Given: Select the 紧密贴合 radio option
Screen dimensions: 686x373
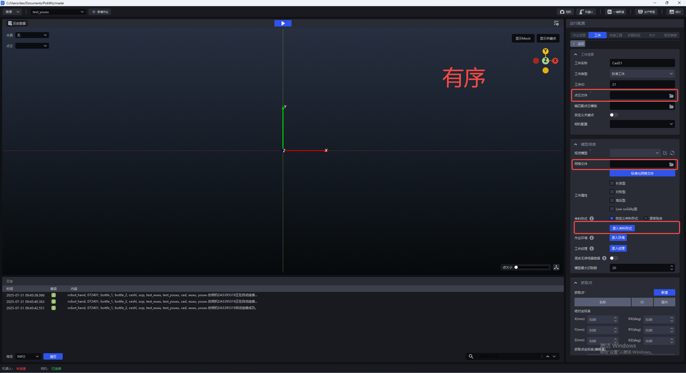Looking at the screenshot, I should pyautogui.click(x=646, y=219).
